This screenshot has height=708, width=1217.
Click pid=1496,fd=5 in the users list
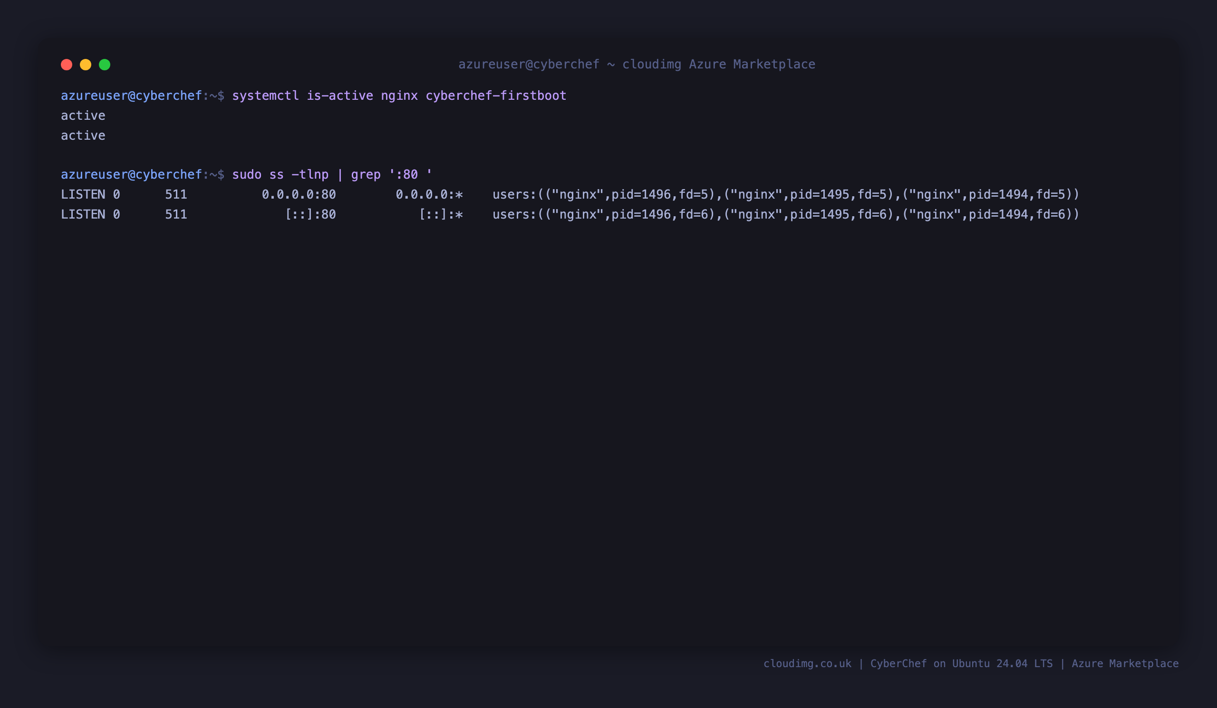click(660, 194)
